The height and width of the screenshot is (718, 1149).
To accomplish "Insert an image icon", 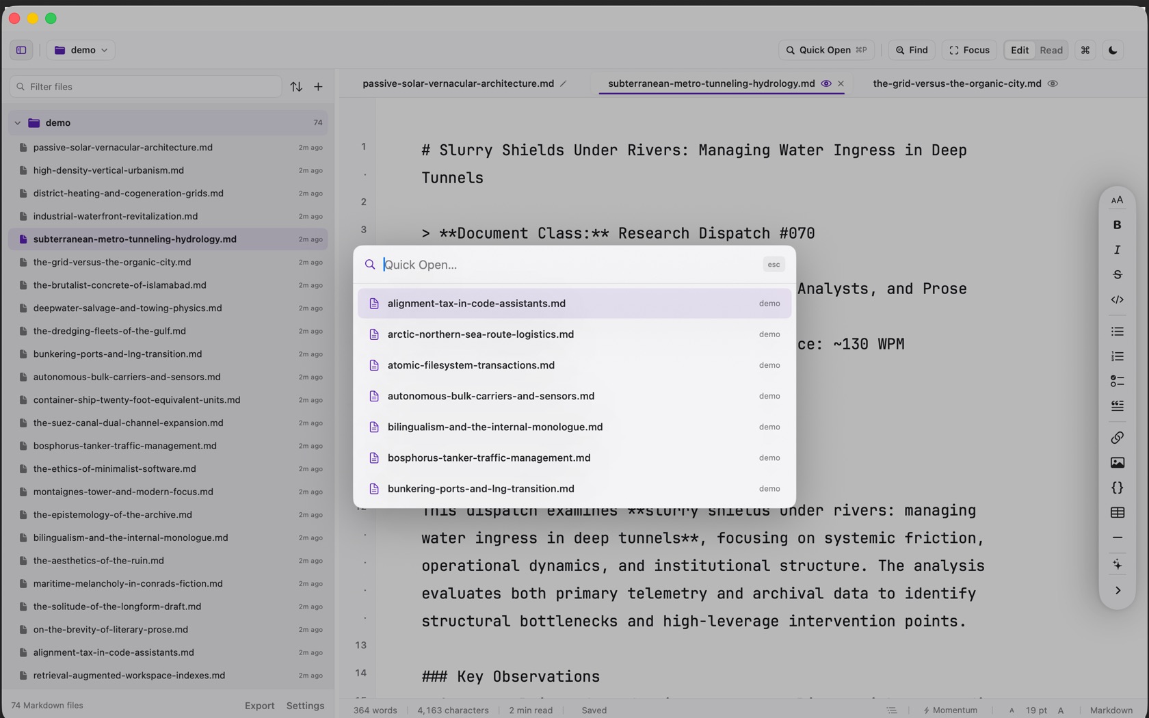I will [x=1117, y=463].
